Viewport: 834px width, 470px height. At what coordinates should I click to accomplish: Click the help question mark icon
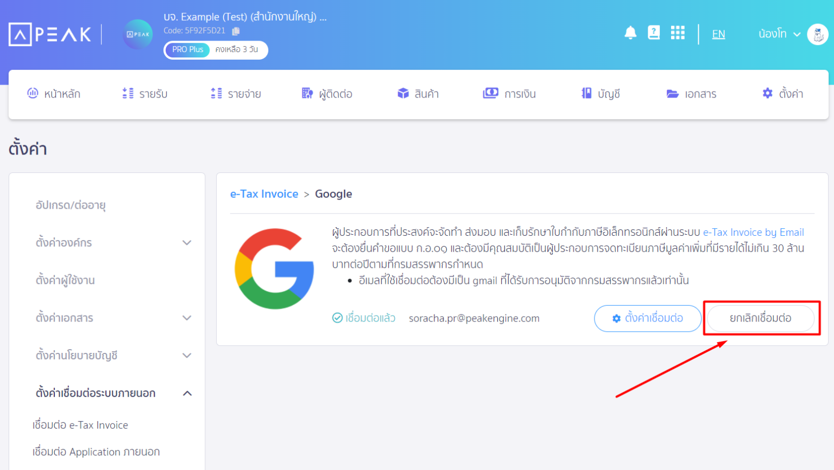click(x=654, y=33)
